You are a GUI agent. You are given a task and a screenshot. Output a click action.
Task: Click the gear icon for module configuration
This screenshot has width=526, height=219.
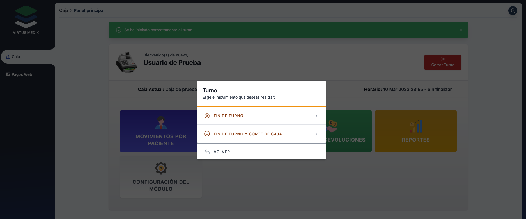click(161, 168)
